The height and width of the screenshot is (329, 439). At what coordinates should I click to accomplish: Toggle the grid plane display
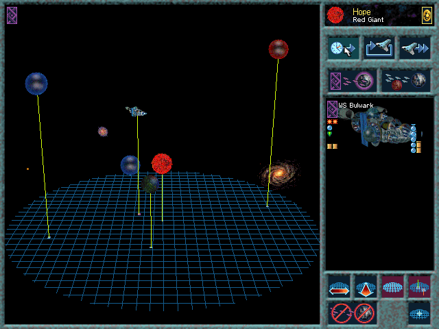click(392, 287)
